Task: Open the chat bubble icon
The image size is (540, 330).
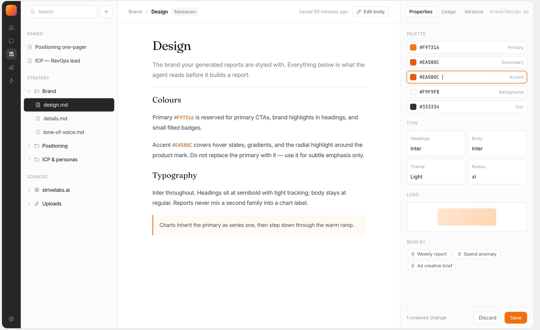Action: click(11, 41)
